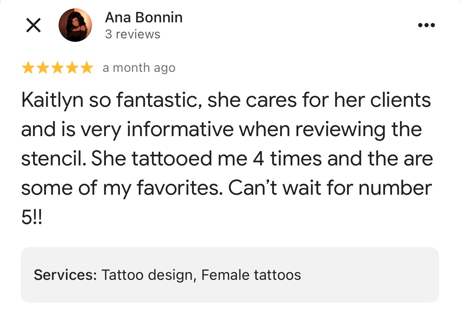Click "5!!" at the review's end
The image size is (460, 313).
click(31, 218)
